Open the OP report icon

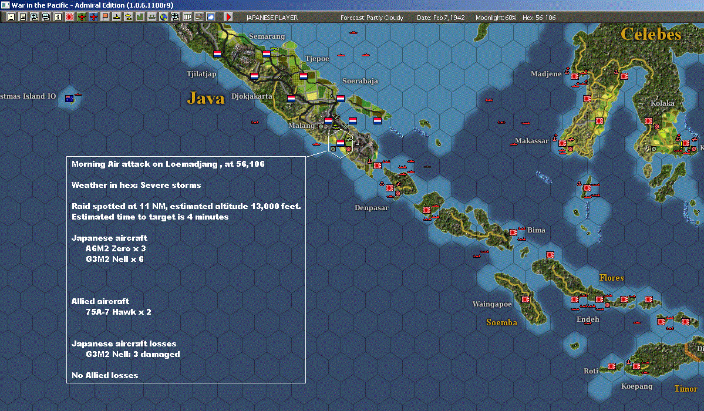[x=187, y=17]
